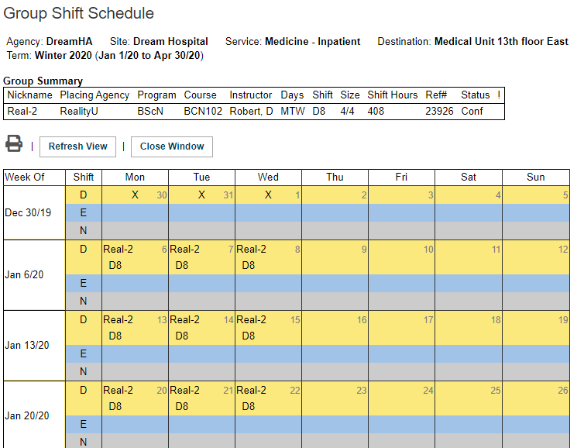Click the X mark on Wed Jan 1
Screen dimensions: 584x448
[x=268, y=195]
